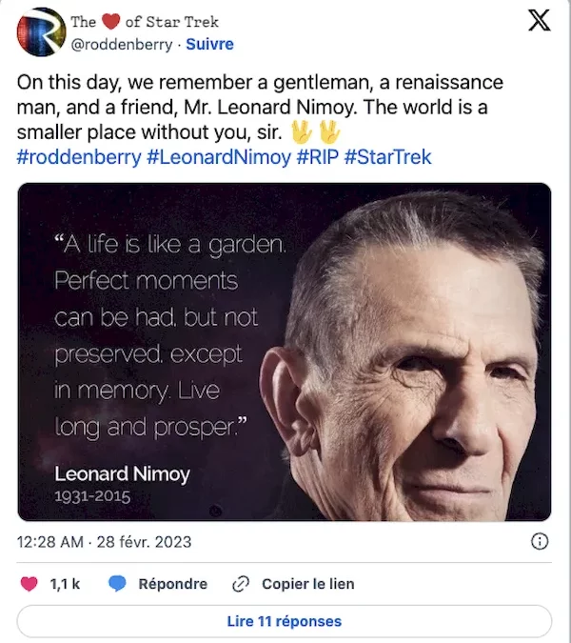Open the tweet info circle icon
The image size is (571, 643).
[539, 542]
